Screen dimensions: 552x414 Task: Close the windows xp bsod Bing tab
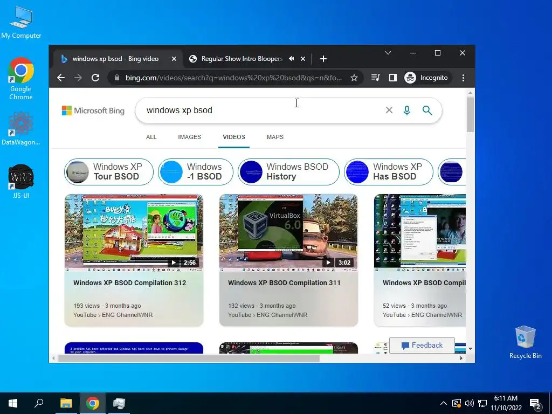pyautogui.click(x=174, y=59)
